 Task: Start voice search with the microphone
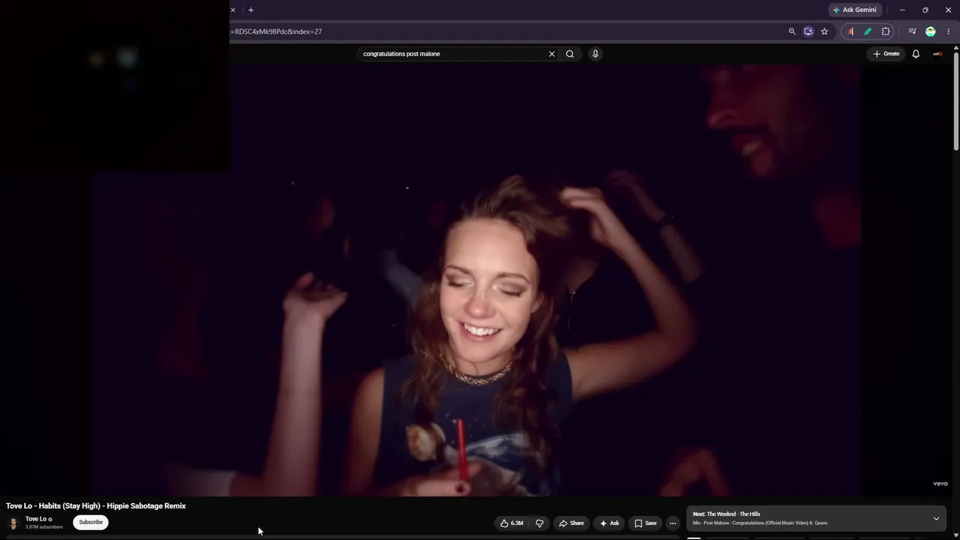595,54
